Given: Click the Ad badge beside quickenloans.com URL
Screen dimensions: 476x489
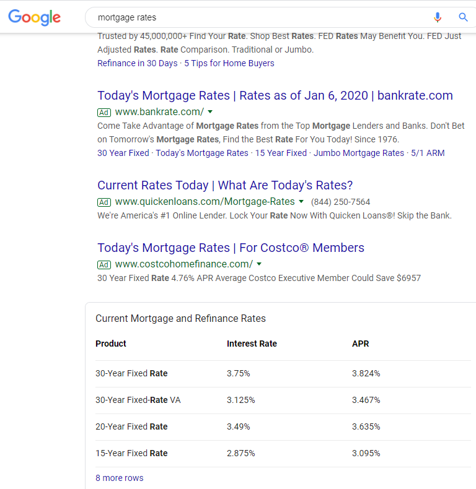Looking at the screenshot, I should point(104,202).
